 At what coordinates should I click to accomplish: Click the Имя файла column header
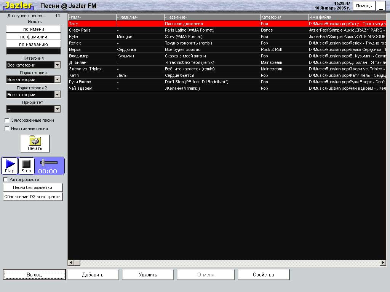click(x=347, y=17)
